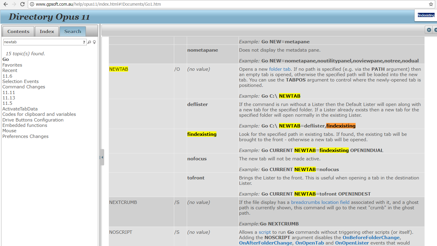Open the OnBeforeFolderChange link
This screenshot has width=437, height=246.
tap(371, 238)
